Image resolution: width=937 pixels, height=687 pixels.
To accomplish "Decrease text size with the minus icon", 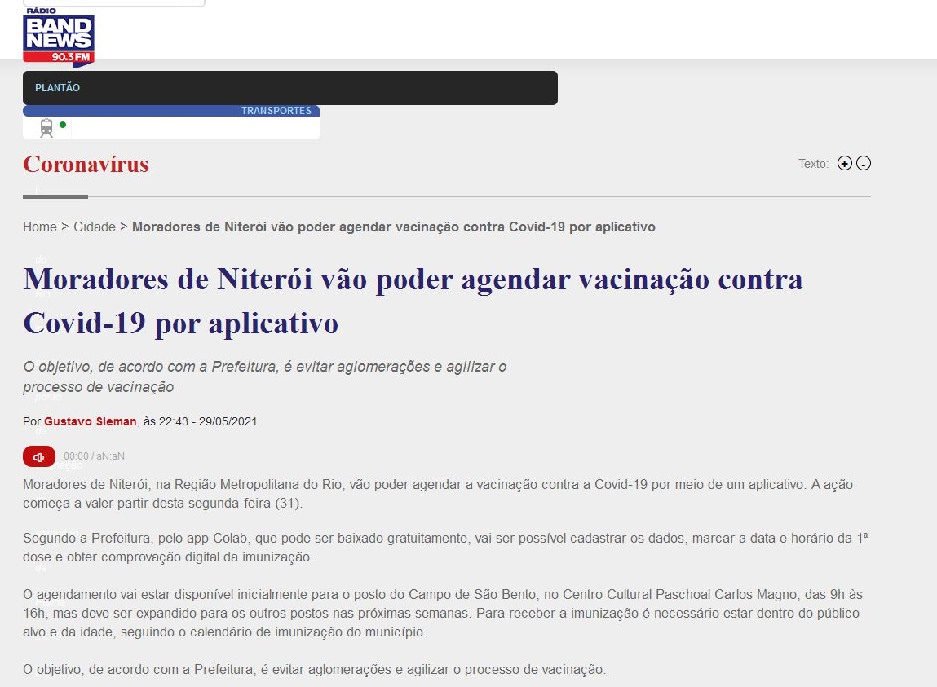I will coord(864,164).
